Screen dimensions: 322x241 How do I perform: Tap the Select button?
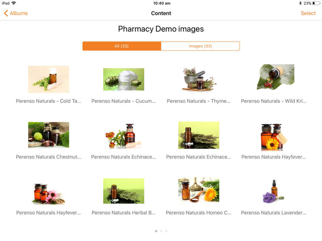[308, 13]
